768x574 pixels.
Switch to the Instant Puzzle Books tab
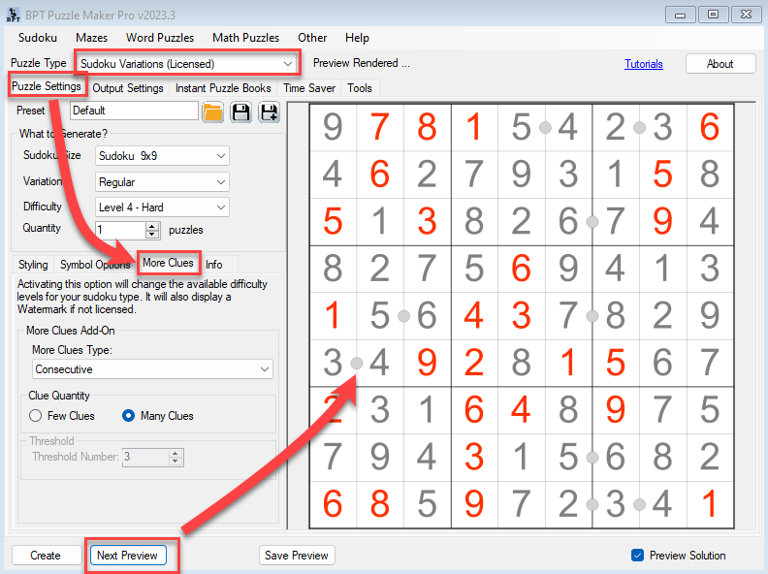pos(223,88)
